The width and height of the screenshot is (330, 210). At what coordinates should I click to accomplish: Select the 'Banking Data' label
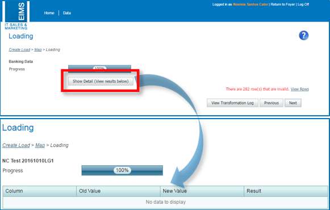point(21,62)
